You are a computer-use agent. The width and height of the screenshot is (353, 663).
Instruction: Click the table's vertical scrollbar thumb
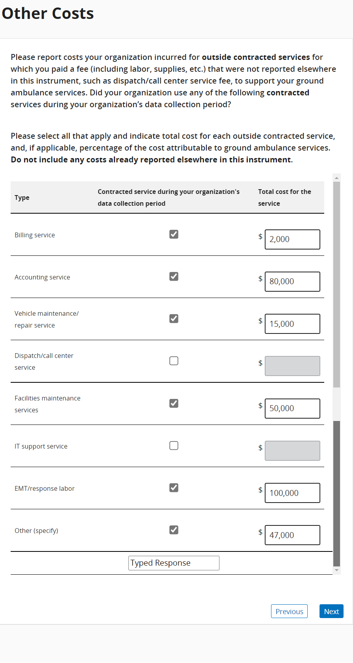[x=336, y=493]
